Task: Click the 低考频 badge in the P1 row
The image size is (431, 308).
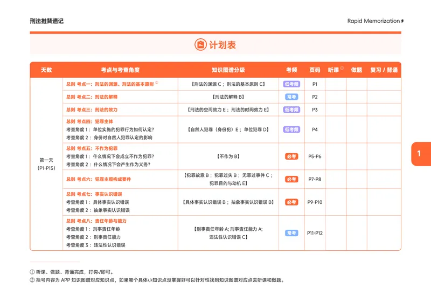Action: [x=291, y=84]
